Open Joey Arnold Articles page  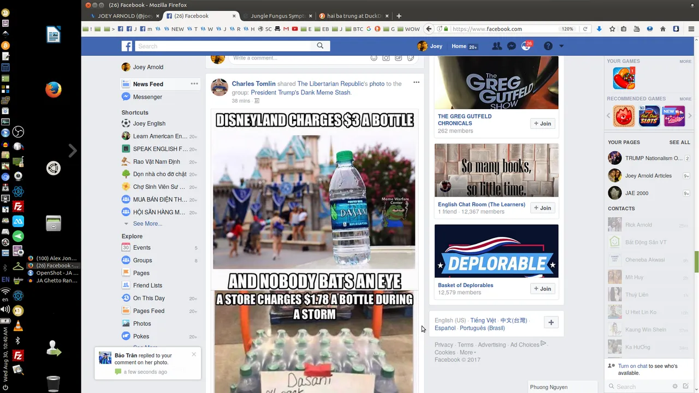648,176
